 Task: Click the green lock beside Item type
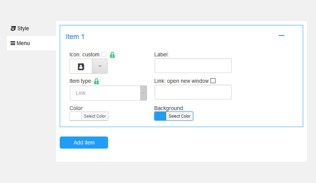[x=96, y=81]
